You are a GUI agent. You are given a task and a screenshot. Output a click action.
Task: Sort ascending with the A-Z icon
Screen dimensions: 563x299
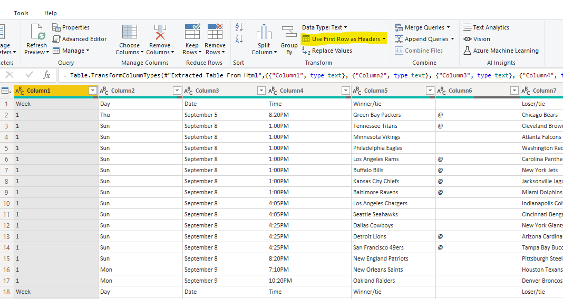pyautogui.click(x=239, y=27)
